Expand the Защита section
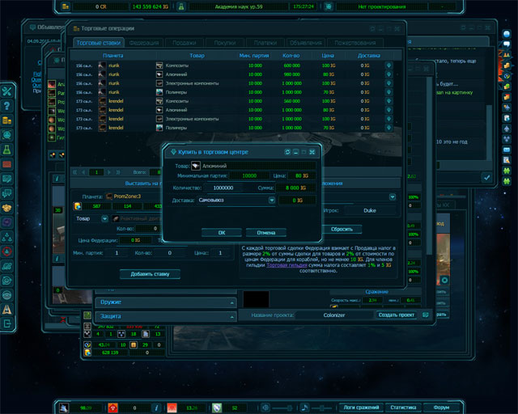Screen dimensions: 518x414 point(165,316)
